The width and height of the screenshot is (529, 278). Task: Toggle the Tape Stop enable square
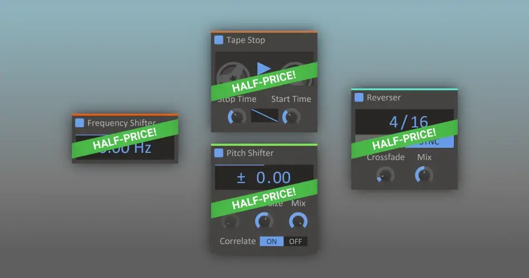point(219,40)
